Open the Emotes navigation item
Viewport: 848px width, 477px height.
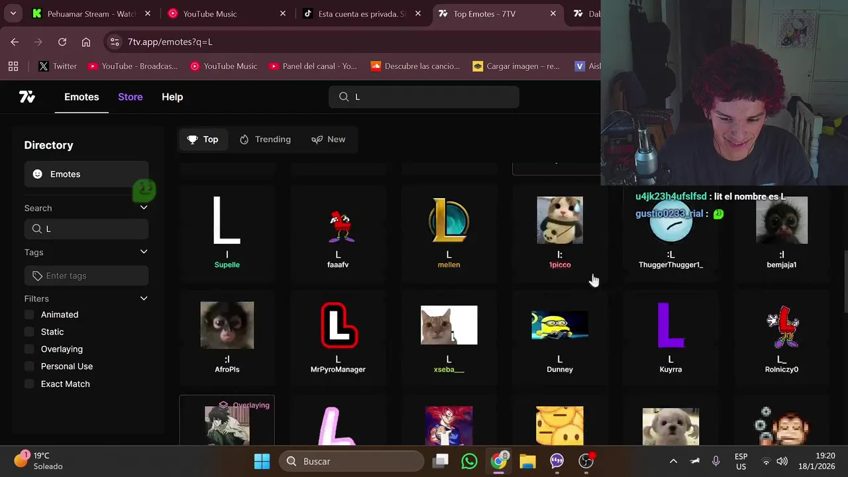click(81, 97)
